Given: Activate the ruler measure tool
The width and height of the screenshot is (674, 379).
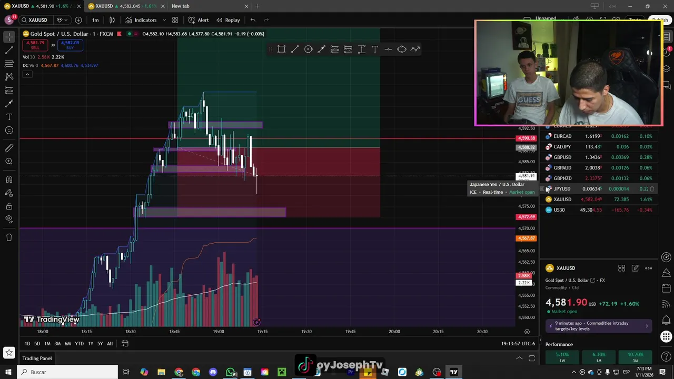Looking at the screenshot, I should pos(9,148).
